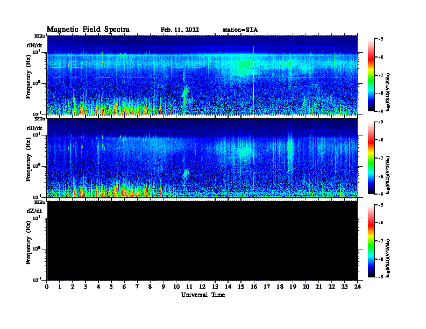This screenshot has width=426, height=329.
Task: Click the "Universal Time" axis title
Action: pos(203,295)
